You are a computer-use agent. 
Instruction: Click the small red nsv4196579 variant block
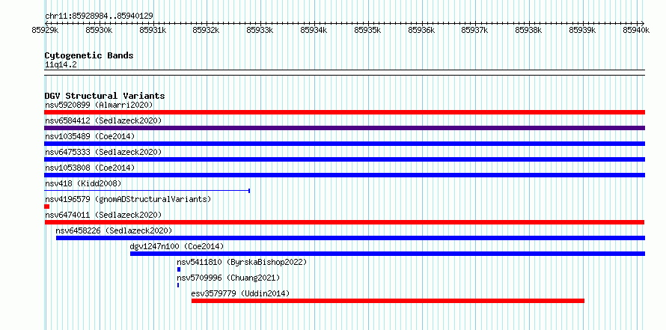point(46,207)
